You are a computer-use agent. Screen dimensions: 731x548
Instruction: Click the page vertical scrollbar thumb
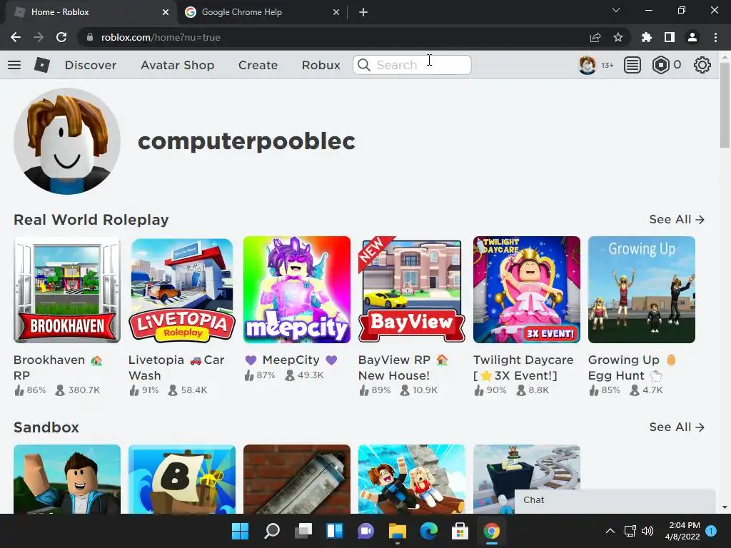pos(725,105)
